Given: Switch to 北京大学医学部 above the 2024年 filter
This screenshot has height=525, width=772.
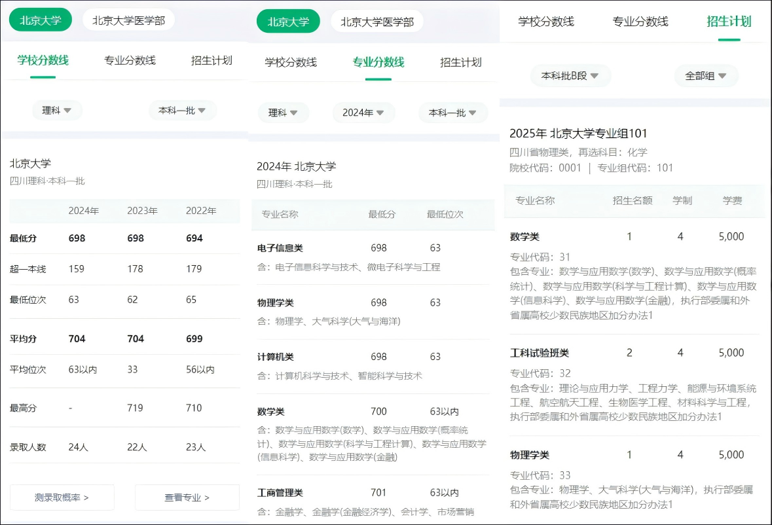Looking at the screenshot, I should 377,22.
